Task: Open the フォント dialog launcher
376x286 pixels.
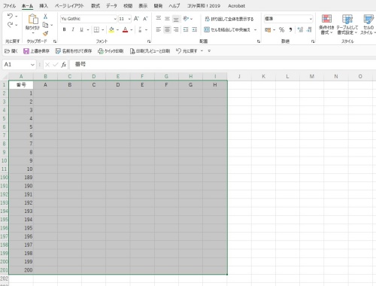Action: [x=149, y=41]
